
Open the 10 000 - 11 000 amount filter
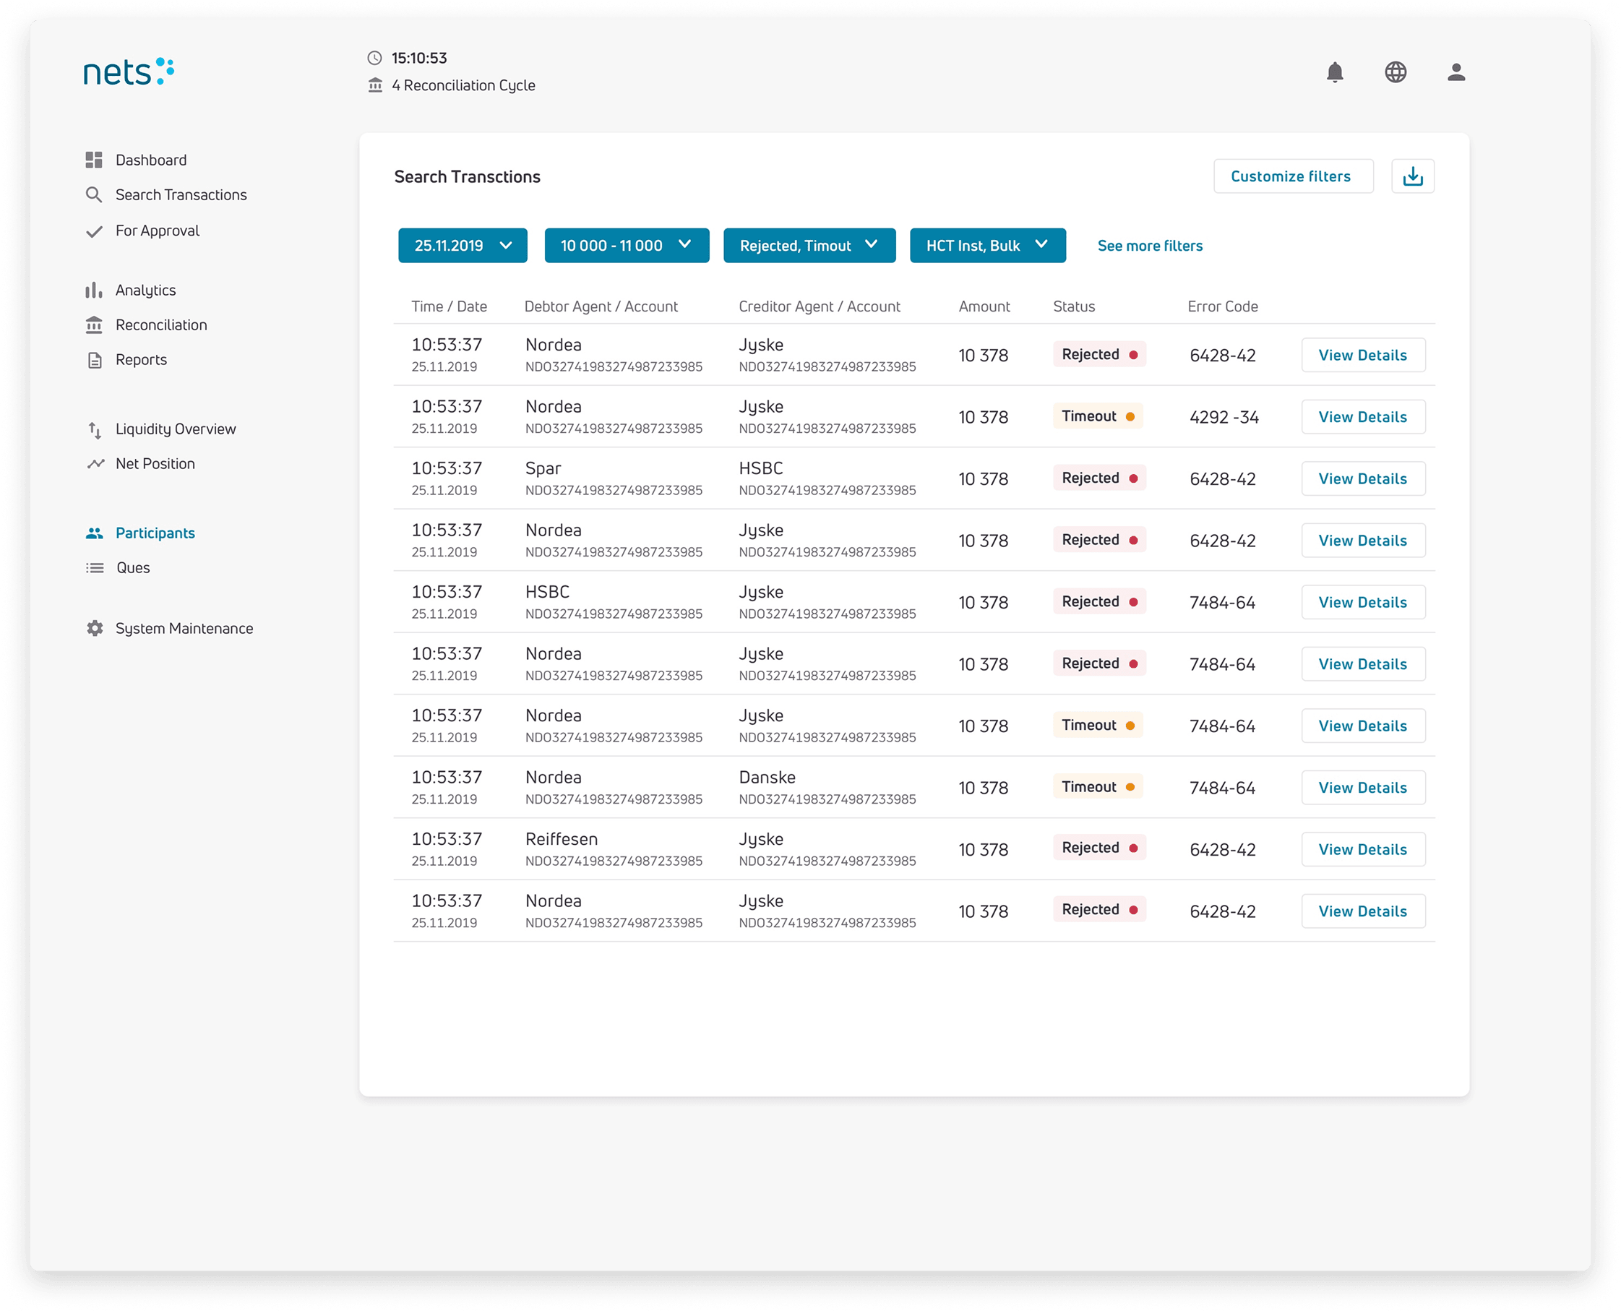(626, 246)
